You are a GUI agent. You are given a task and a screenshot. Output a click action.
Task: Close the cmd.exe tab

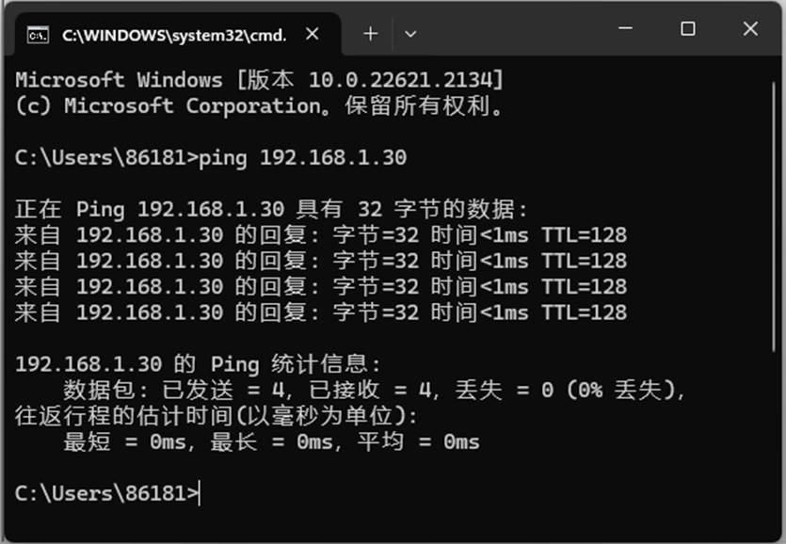click(x=313, y=34)
